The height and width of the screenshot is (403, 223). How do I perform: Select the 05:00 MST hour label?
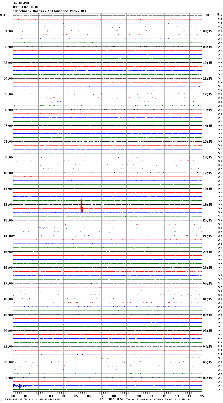coord(8,94)
